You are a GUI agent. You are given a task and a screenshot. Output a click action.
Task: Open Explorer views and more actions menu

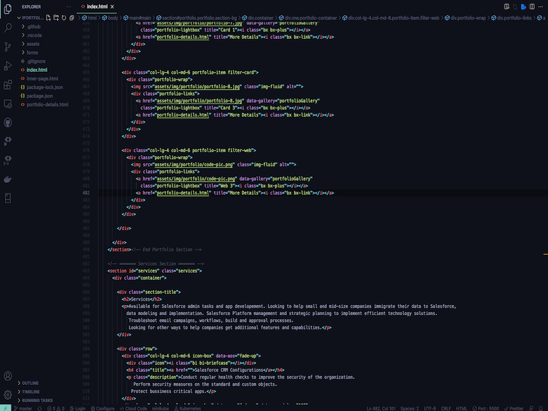coord(69,7)
